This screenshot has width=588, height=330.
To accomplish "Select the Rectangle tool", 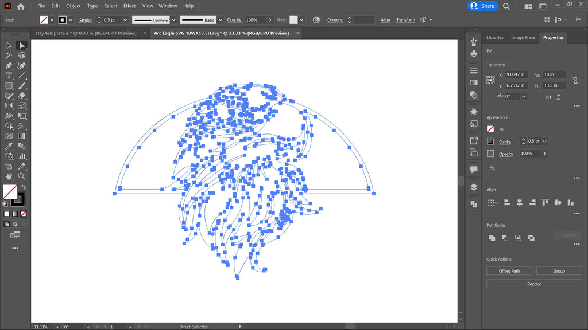I will pyautogui.click(x=9, y=86).
